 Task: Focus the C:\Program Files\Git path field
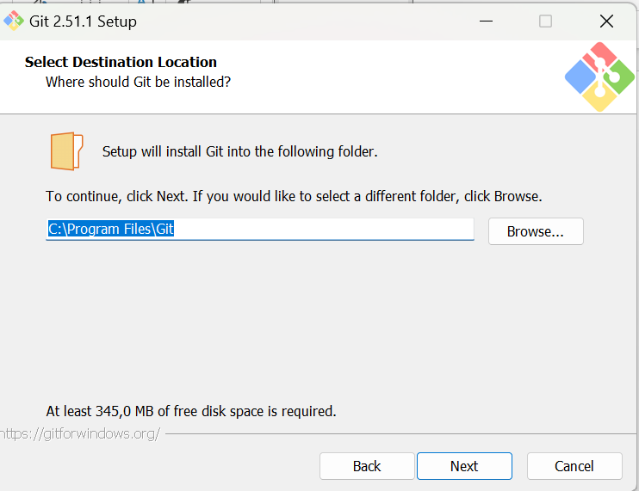click(259, 229)
